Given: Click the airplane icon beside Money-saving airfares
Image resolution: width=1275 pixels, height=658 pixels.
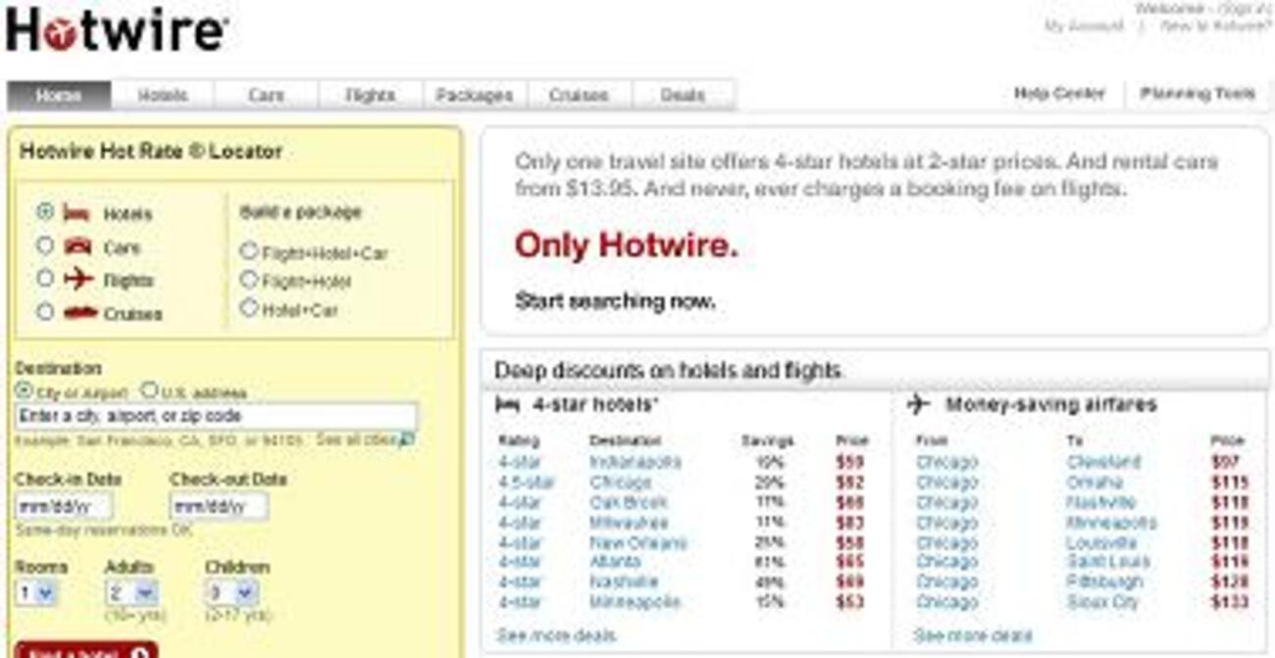Looking at the screenshot, I should coord(918,403).
